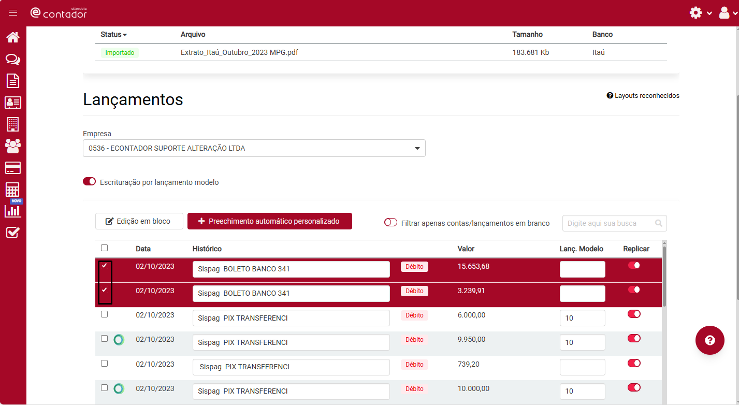Image resolution: width=739 pixels, height=405 pixels.
Task: Click the search field Digite aqui sua busca
Action: 610,223
